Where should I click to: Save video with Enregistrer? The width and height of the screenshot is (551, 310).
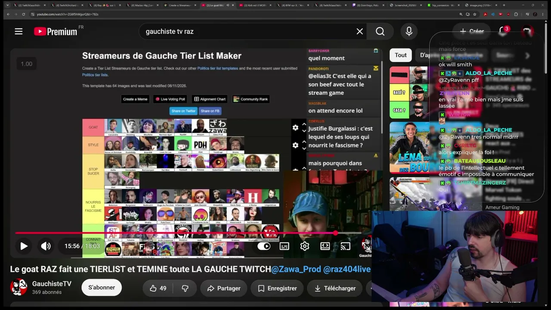(277, 288)
